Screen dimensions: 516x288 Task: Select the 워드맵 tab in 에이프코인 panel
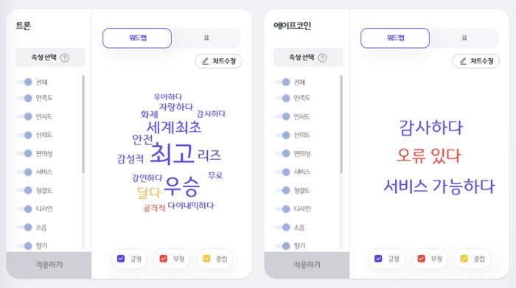click(x=395, y=38)
